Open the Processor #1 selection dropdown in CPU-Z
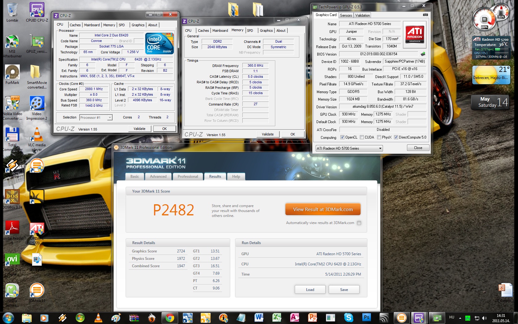 [96, 118]
